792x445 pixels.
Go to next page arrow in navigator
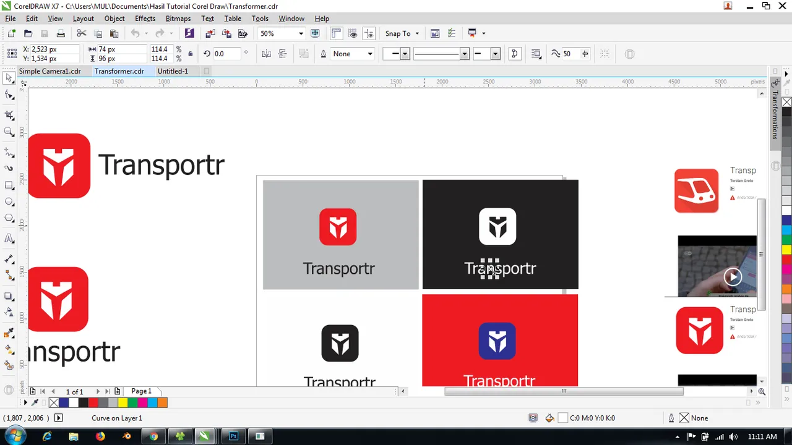coord(98,391)
